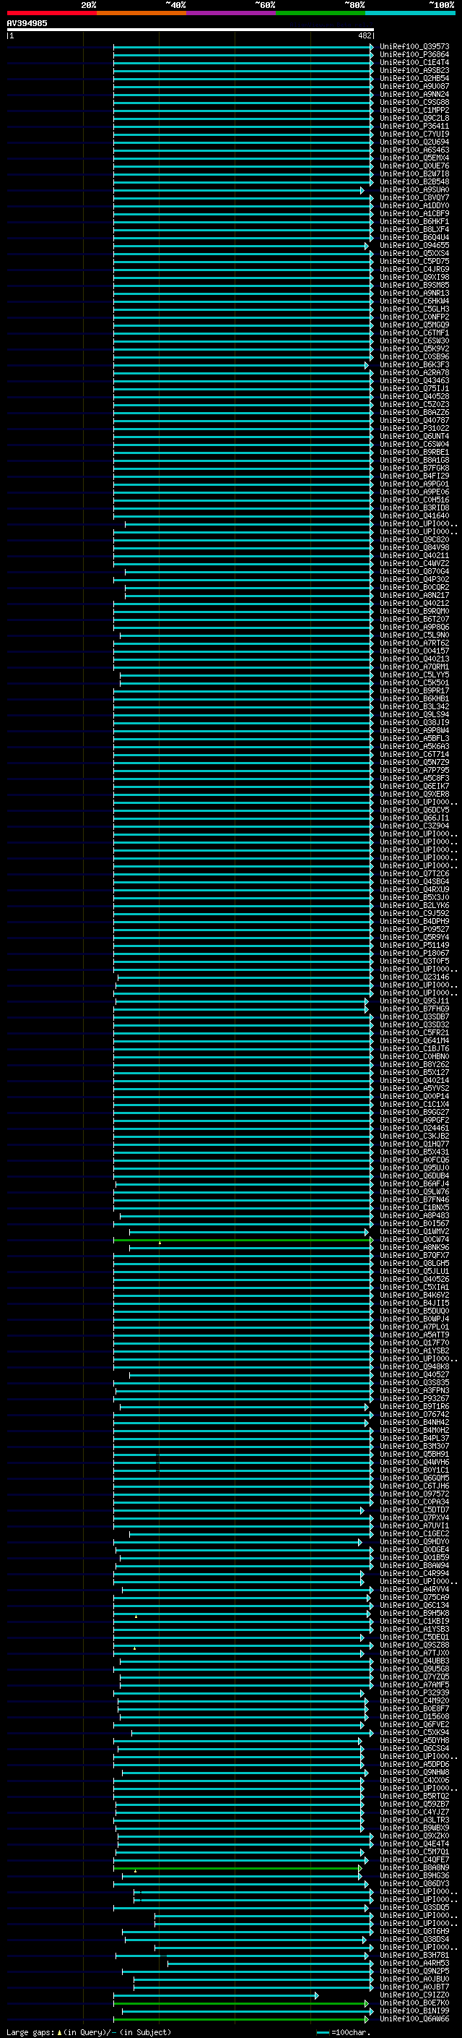Click the alignment bar for UniRef100_A9SUA0

[238, 190]
